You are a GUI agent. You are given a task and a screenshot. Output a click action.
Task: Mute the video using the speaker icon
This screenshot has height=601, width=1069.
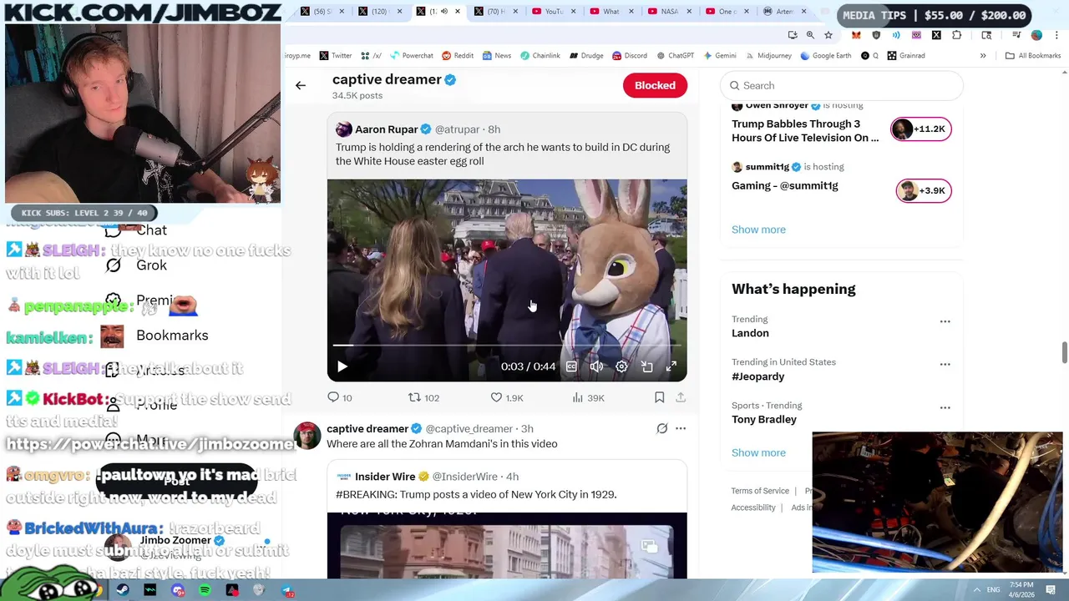coord(596,366)
